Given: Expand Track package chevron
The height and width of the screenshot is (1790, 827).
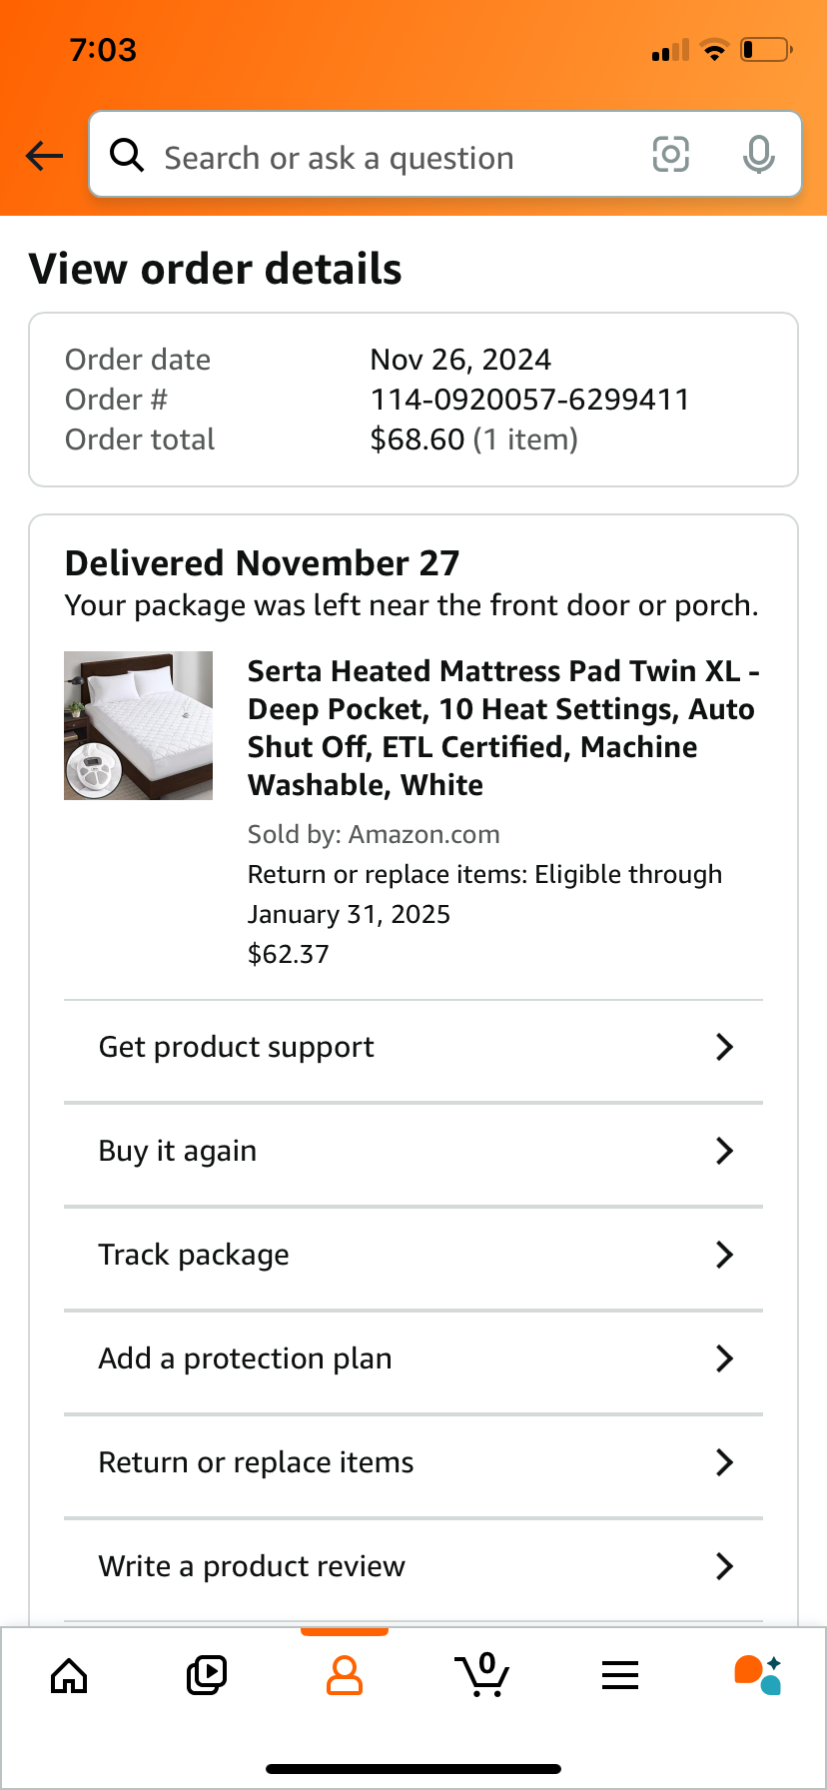Looking at the screenshot, I should [x=725, y=1255].
